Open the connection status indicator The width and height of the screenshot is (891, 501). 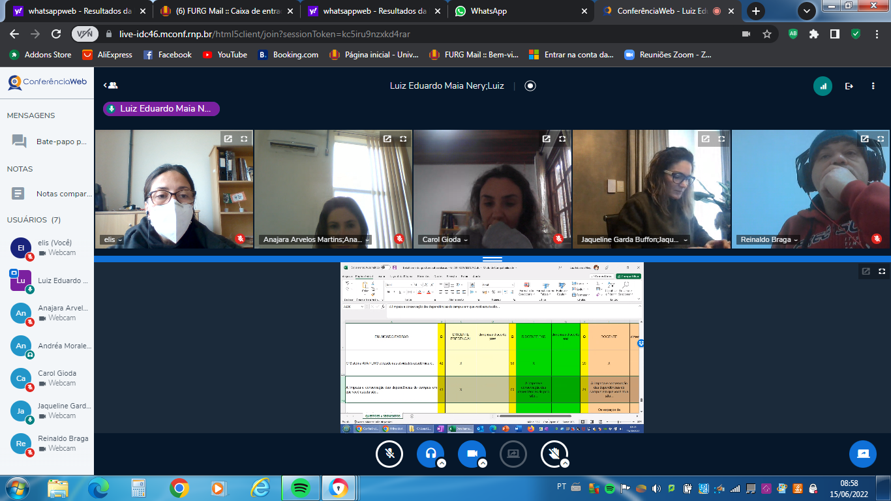tap(823, 86)
